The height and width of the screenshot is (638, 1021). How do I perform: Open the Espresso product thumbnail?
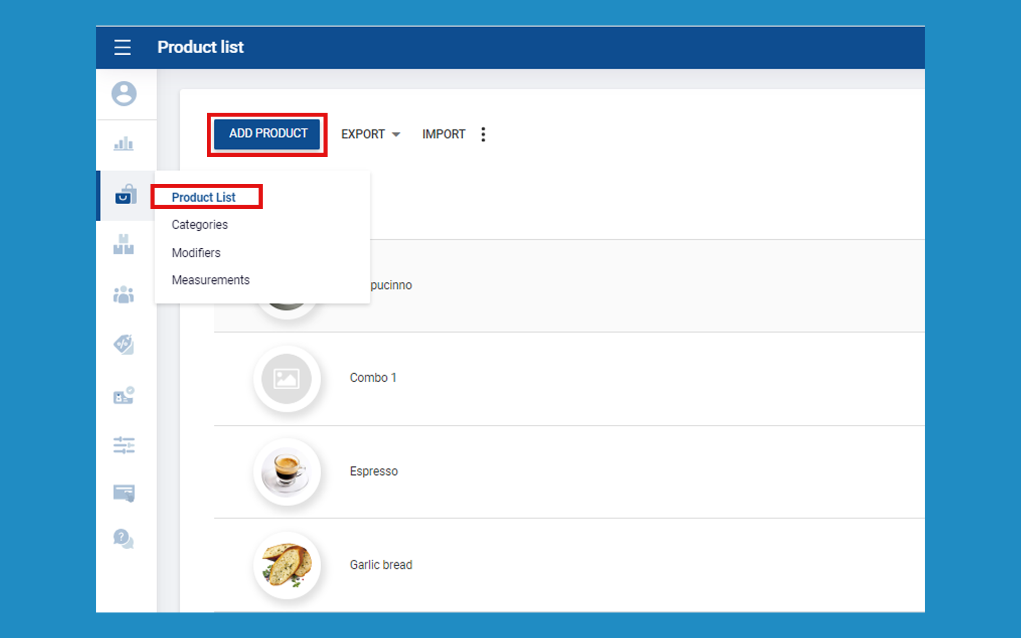[287, 472]
